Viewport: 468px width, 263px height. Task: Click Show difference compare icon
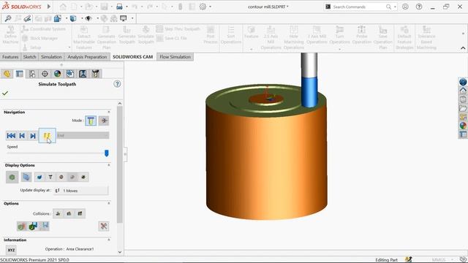coord(22,226)
